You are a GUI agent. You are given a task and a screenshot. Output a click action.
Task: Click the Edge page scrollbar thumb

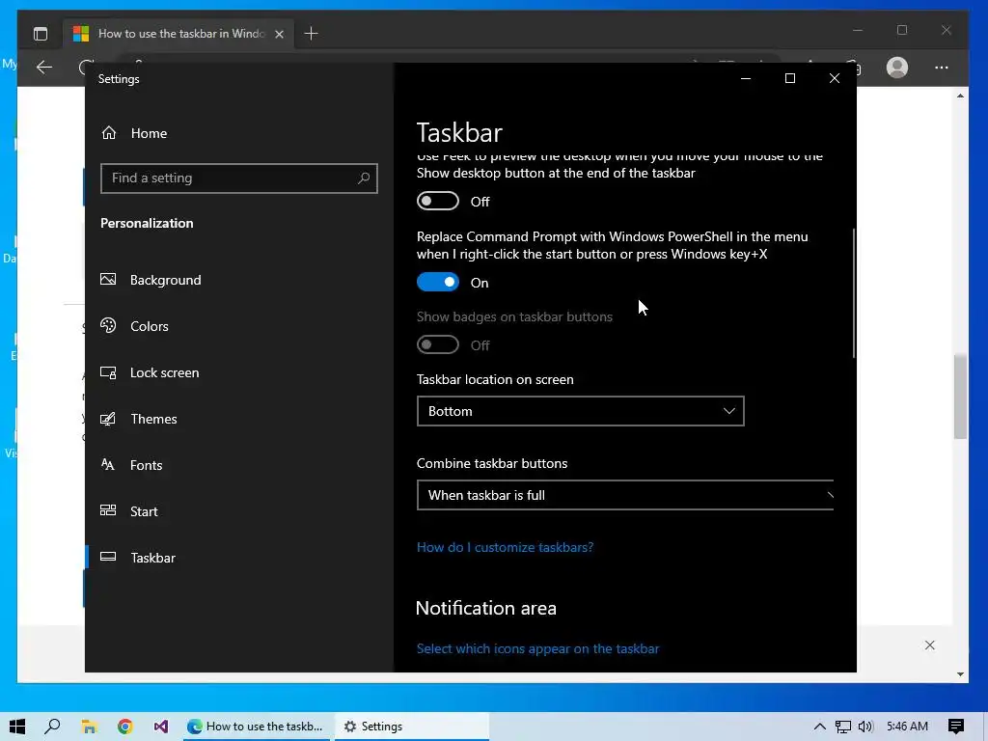(x=960, y=397)
